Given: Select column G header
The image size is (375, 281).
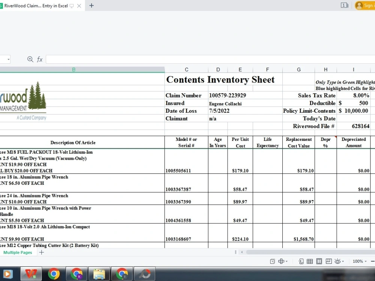Looking at the screenshot, I should 299,70.
